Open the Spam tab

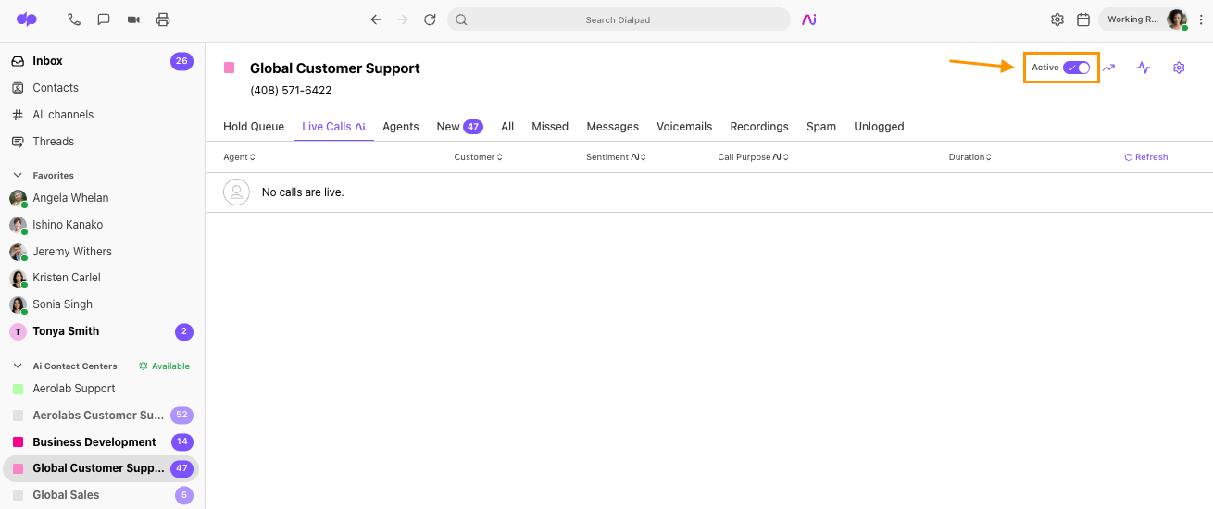(821, 127)
